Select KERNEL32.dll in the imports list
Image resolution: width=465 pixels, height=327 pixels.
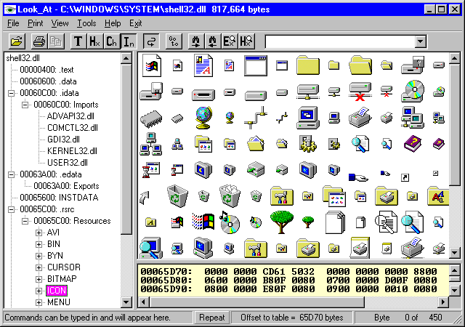point(72,151)
